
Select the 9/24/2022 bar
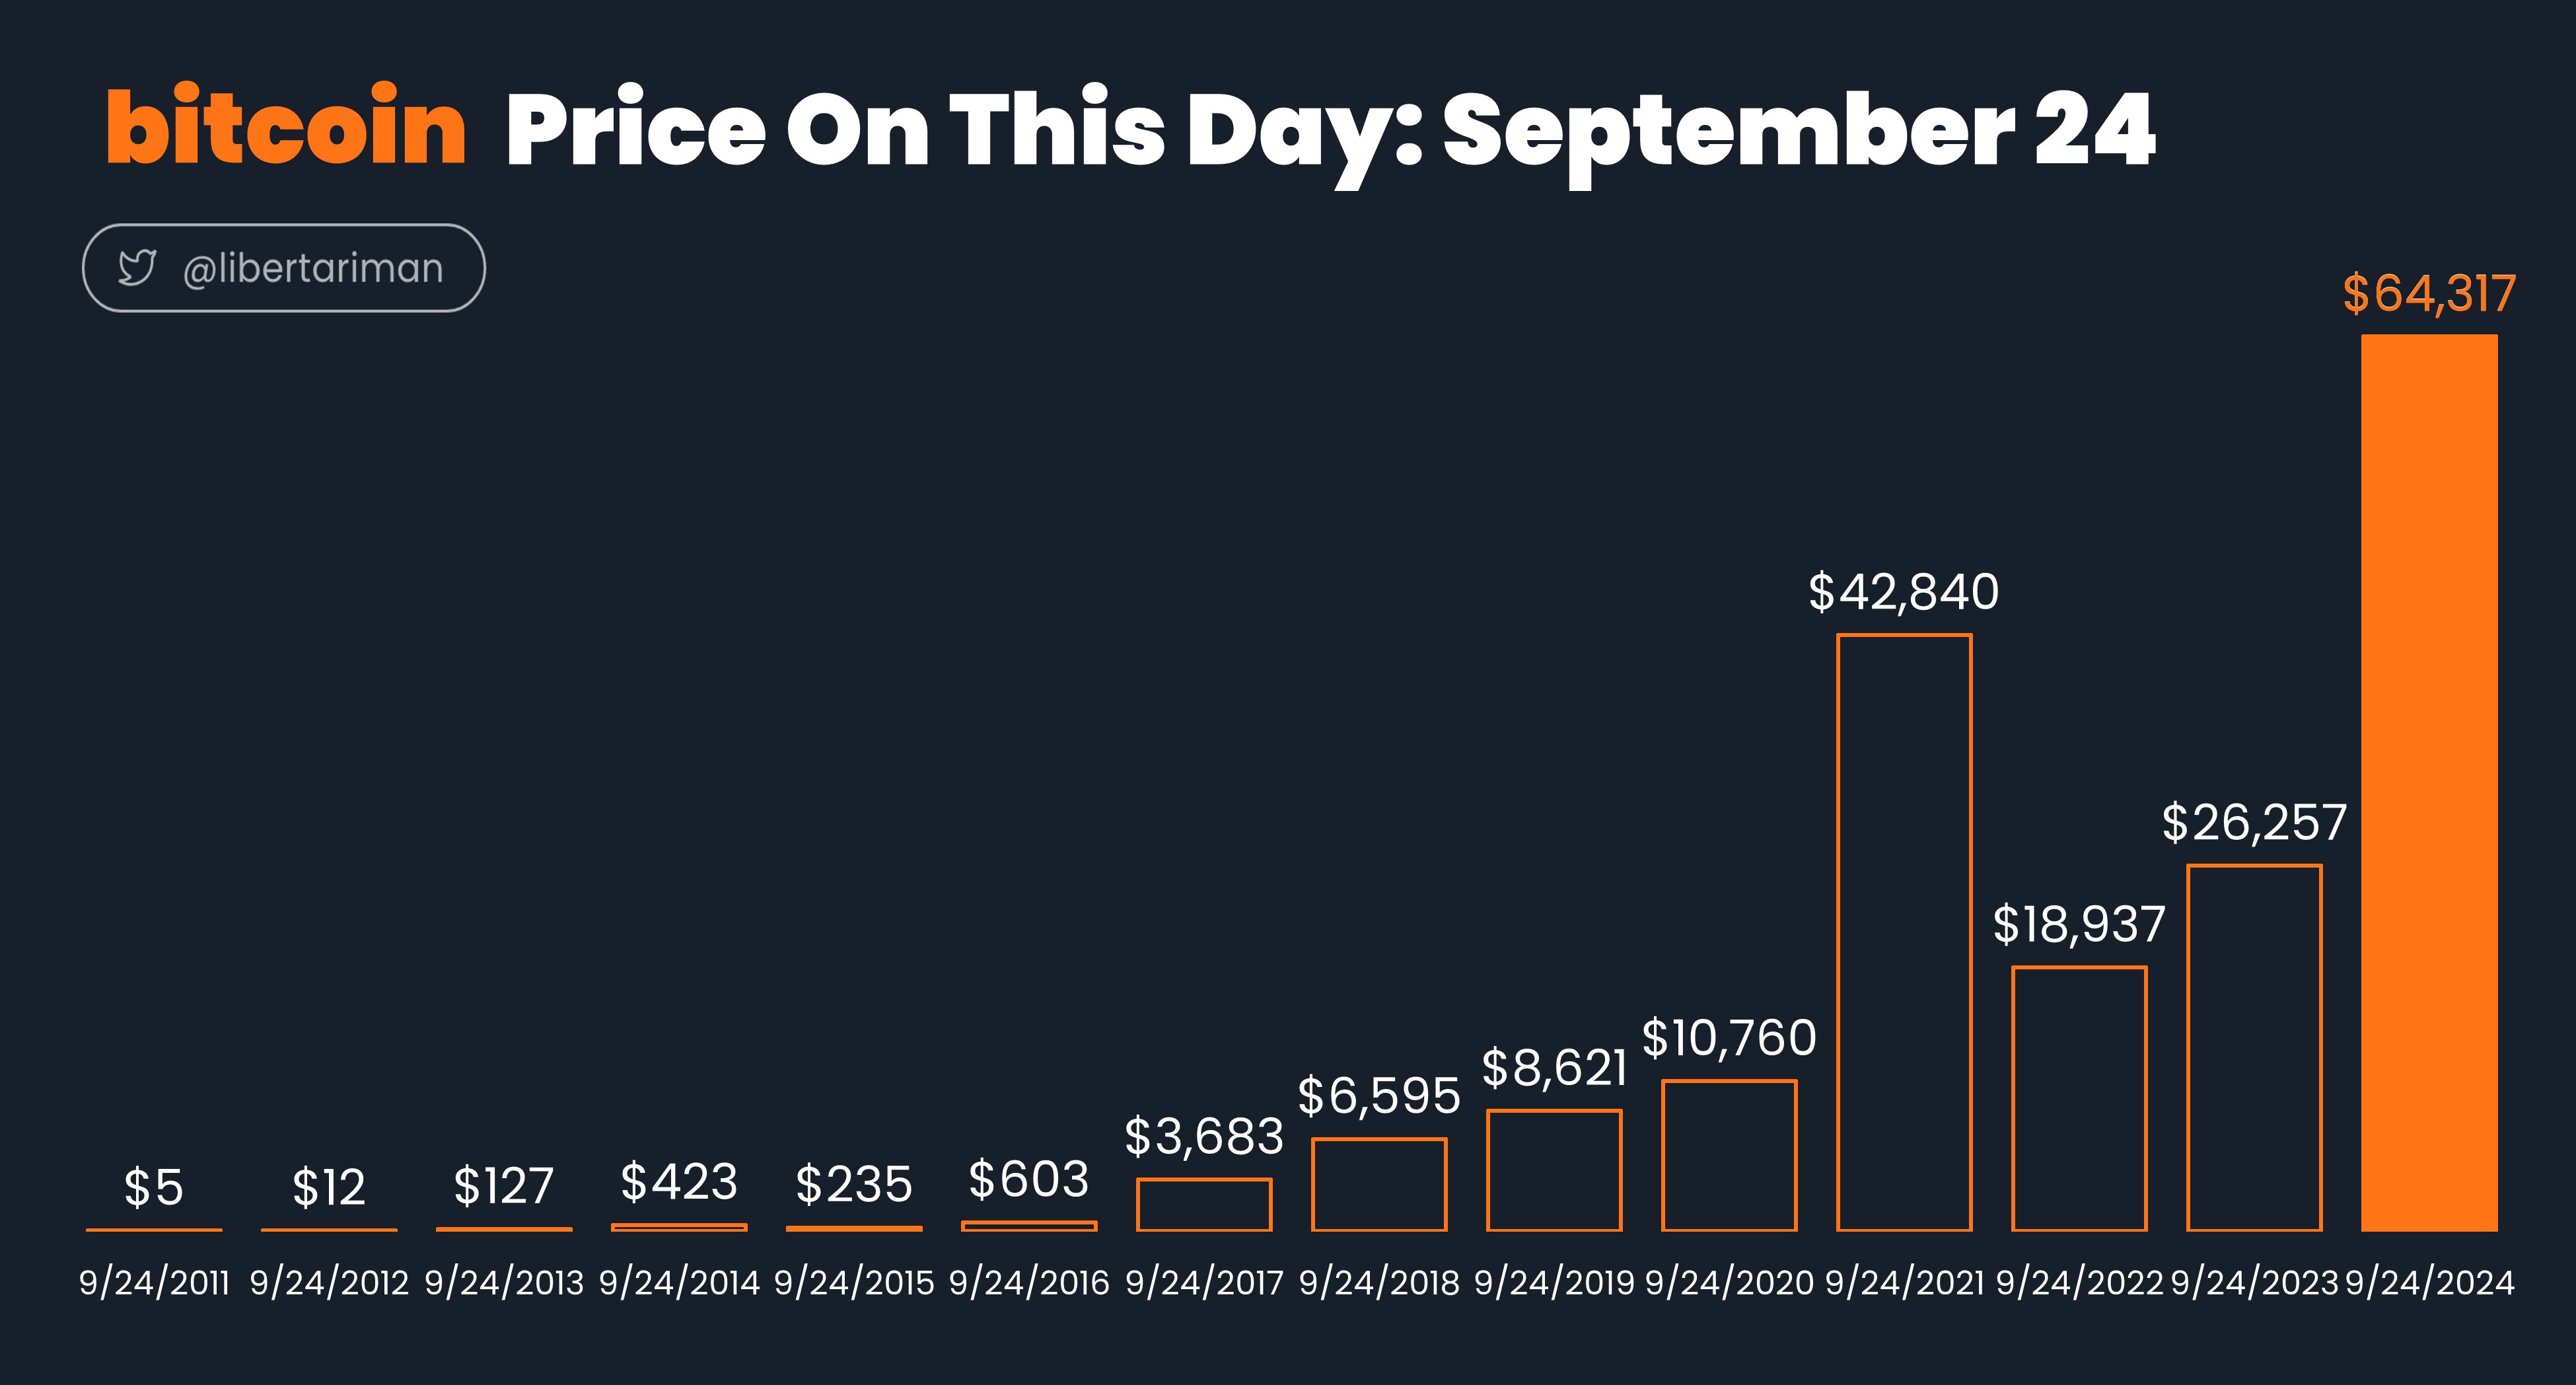coord(2079,1099)
